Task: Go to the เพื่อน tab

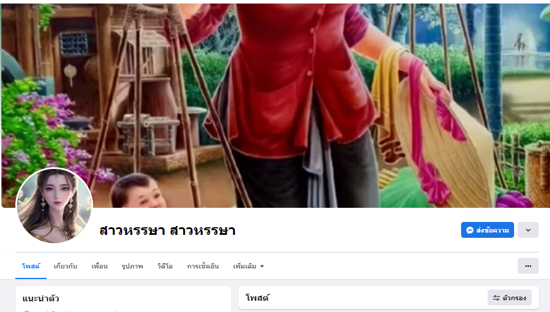Action: coord(100,266)
